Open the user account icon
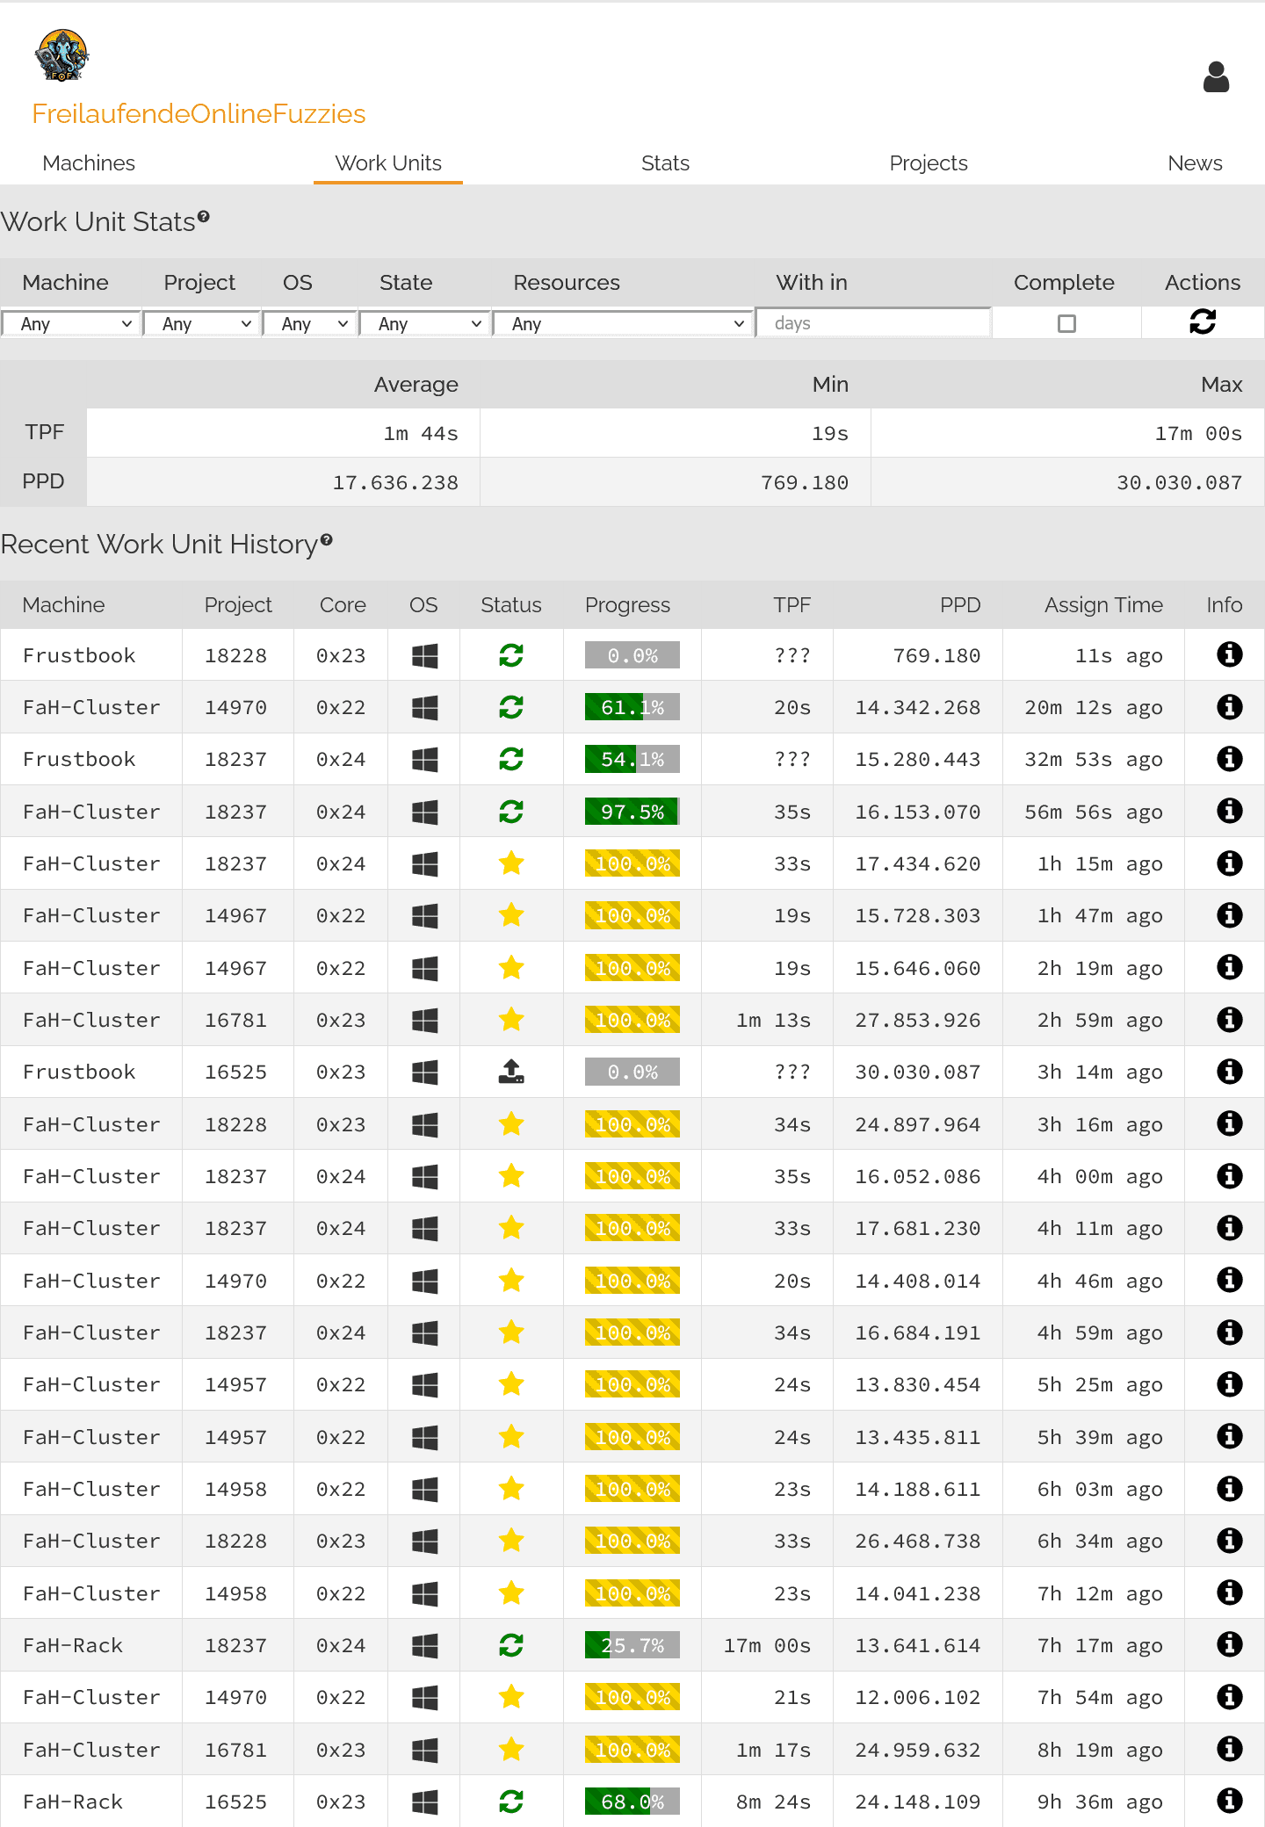The height and width of the screenshot is (1827, 1265). tap(1216, 77)
